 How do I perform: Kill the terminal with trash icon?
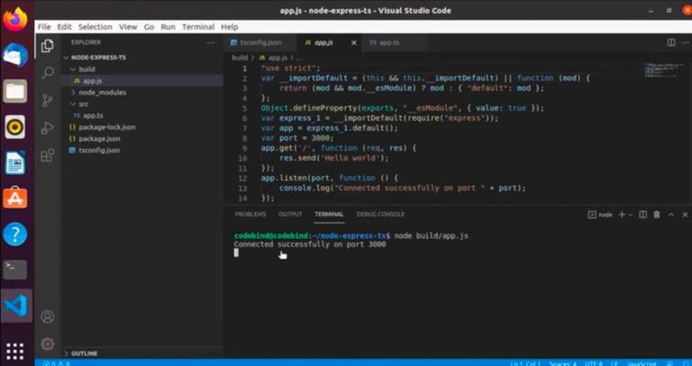click(x=657, y=215)
